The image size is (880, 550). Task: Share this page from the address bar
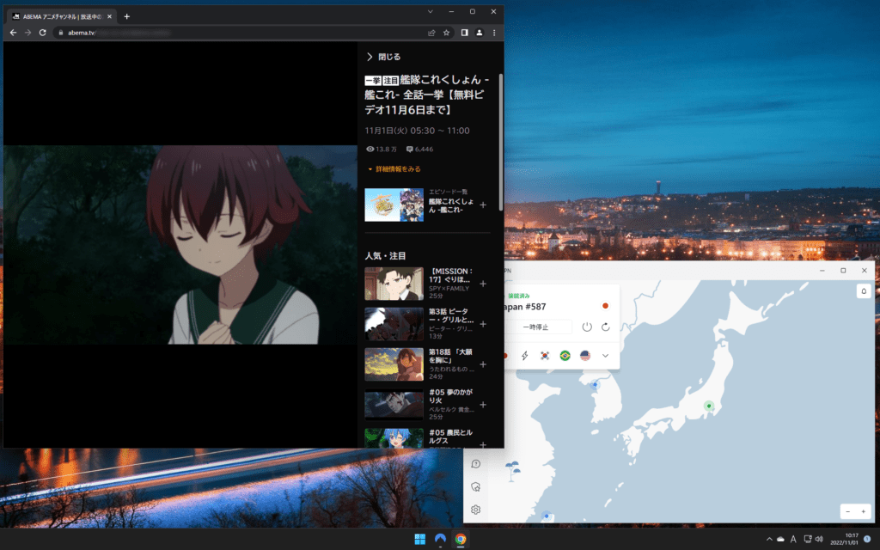(x=431, y=33)
